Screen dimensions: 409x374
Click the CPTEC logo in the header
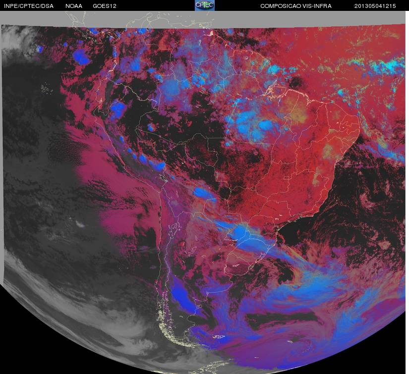(x=205, y=5)
